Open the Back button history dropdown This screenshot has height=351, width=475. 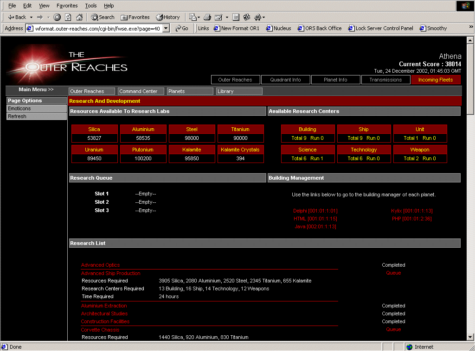pos(31,17)
